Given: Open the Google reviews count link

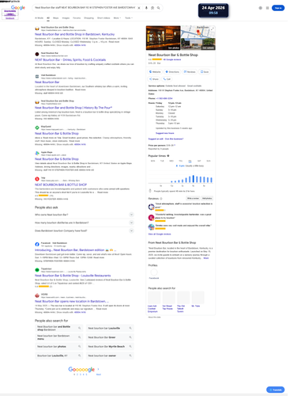Looking at the screenshot, I should click(172, 59).
